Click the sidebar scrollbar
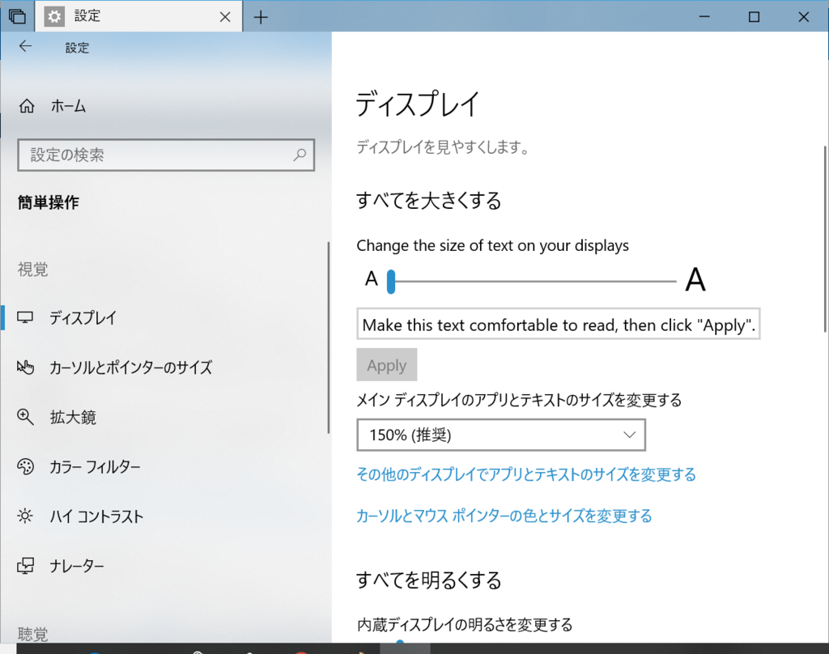The height and width of the screenshot is (654, 829). (327, 332)
